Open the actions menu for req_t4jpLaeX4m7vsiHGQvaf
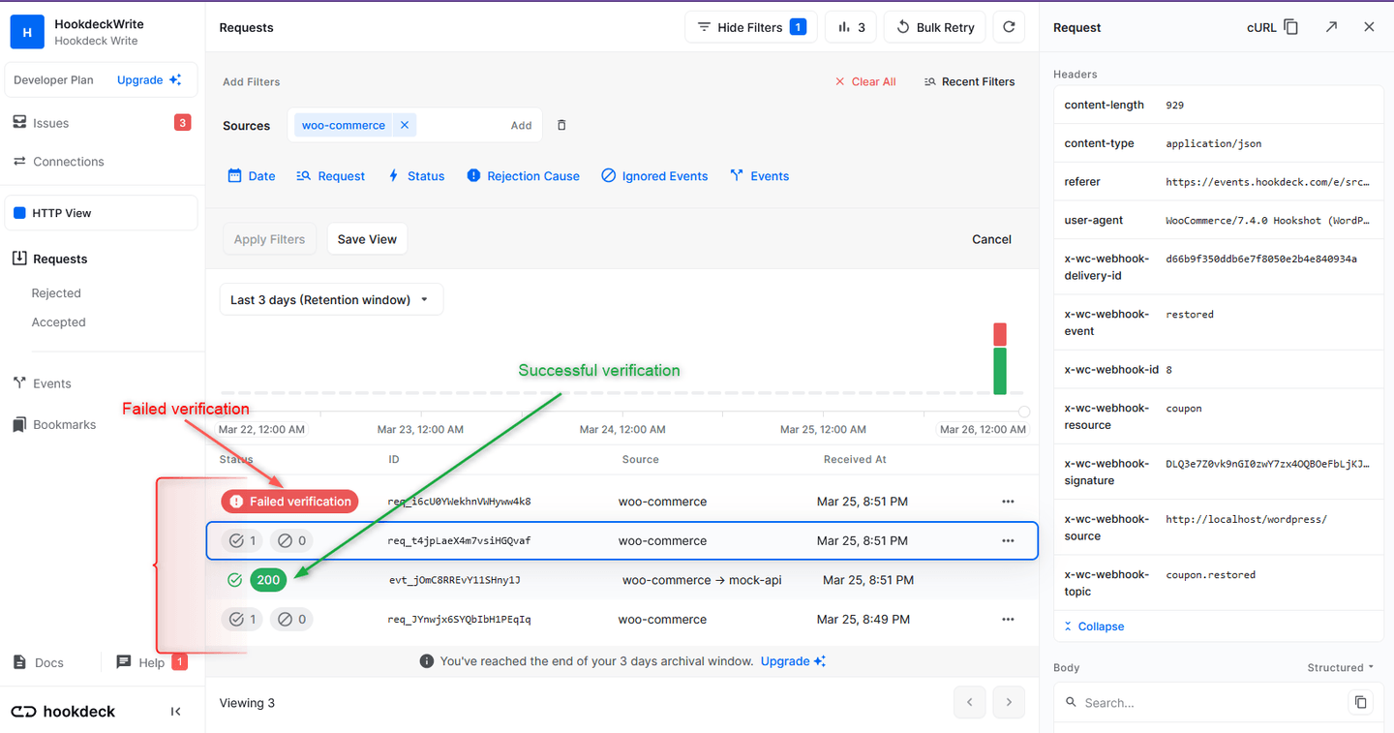 (x=1008, y=540)
